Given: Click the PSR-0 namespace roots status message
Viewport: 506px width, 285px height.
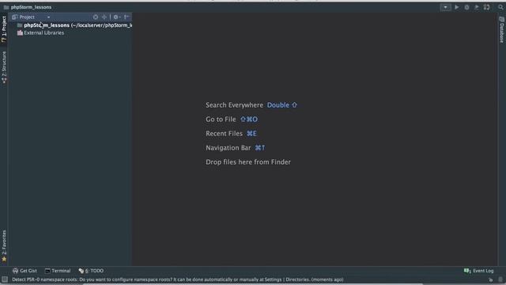Looking at the screenshot, I should [178, 279].
